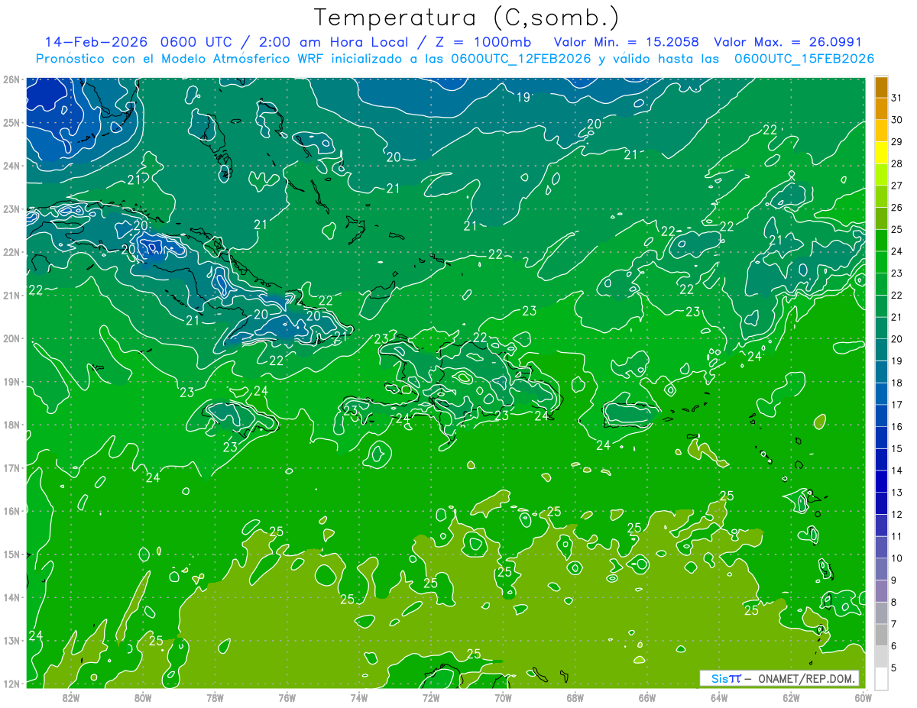The width and height of the screenshot is (917, 708).
Task: Click the longitude axis label "74W"
Action: [359, 697]
